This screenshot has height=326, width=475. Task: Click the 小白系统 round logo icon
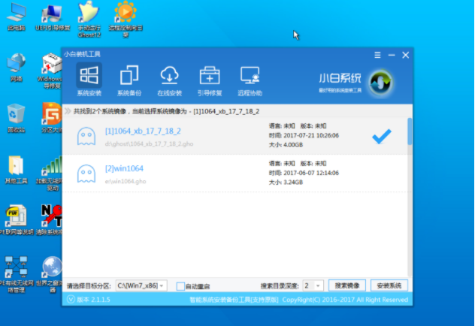click(382, 80)
